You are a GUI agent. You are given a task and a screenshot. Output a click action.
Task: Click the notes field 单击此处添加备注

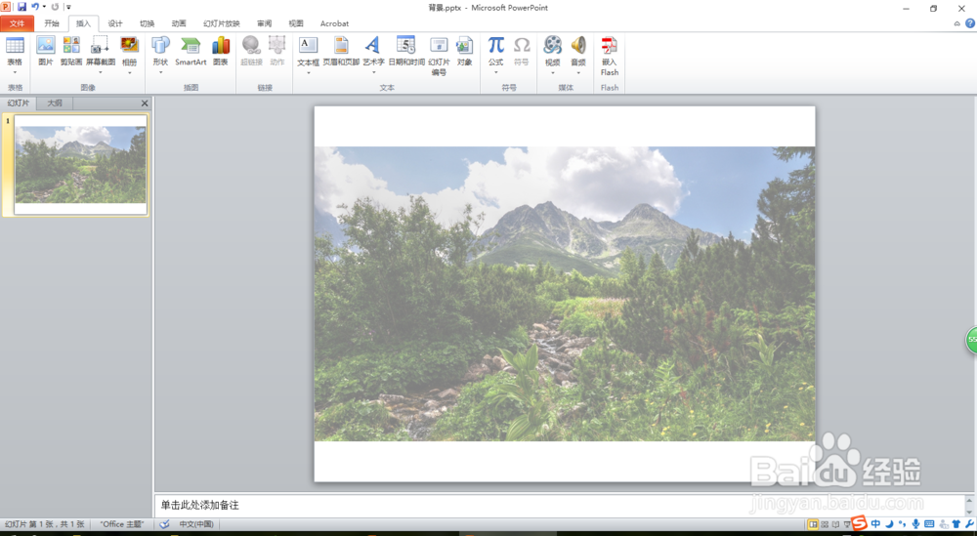tap(200, 505)
